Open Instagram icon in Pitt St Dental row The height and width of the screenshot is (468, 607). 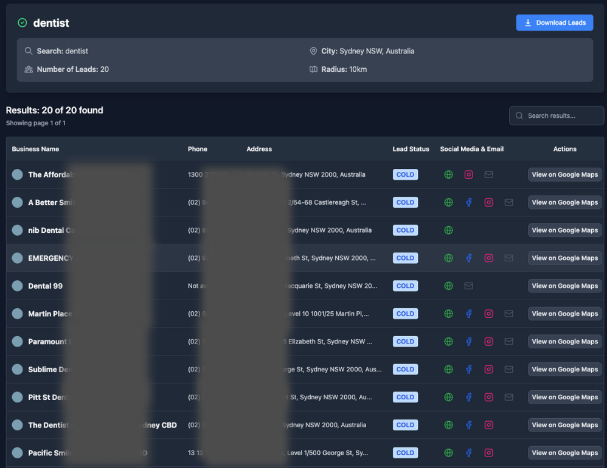[488, 397]
